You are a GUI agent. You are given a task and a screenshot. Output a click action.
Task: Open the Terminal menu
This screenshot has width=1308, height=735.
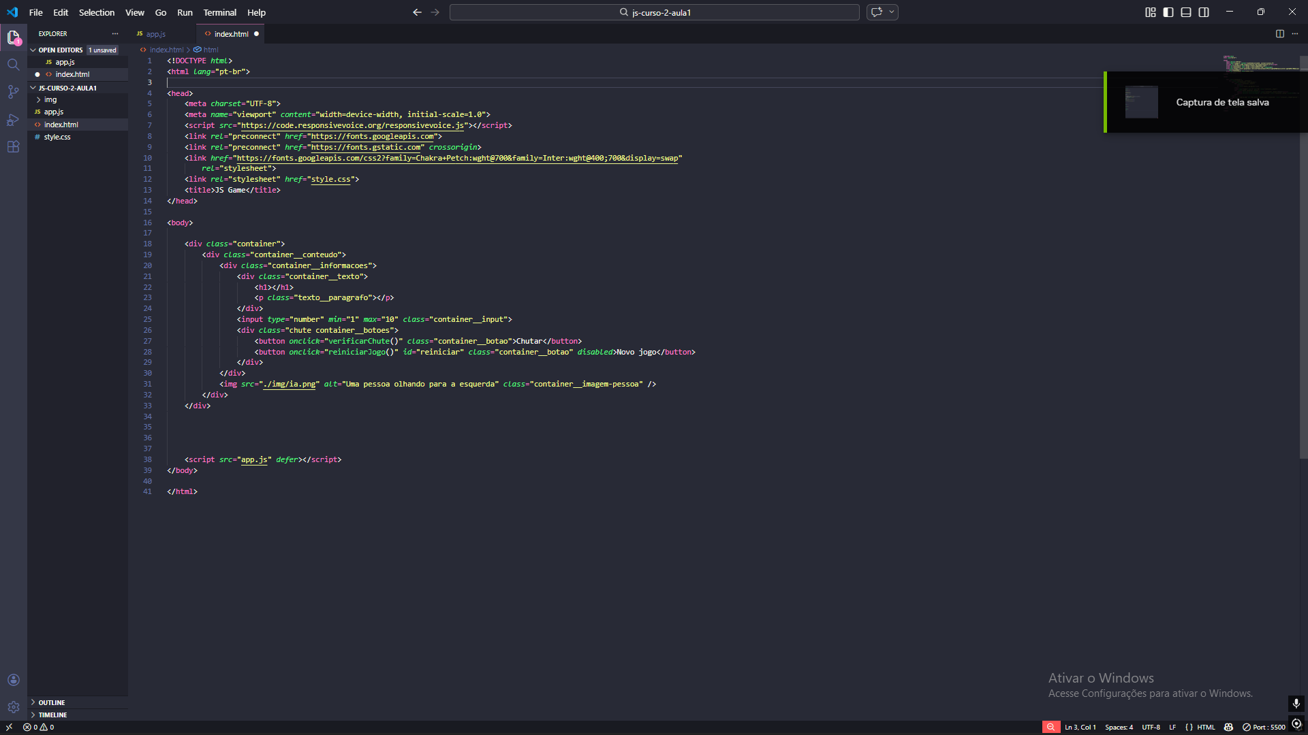219,12
